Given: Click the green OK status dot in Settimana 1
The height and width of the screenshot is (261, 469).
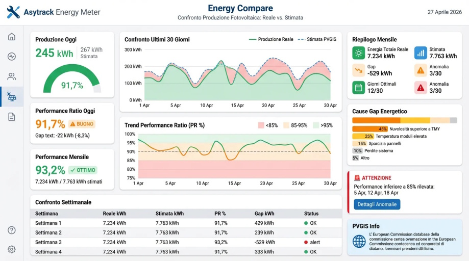Looking at the screenshot, I should click(x=306, y=223).
